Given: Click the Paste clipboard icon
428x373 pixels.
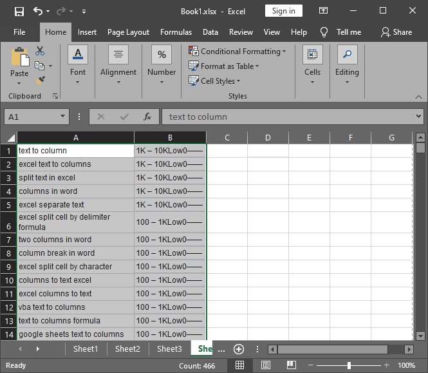Looking at the screenshot, I should (20, 57).
